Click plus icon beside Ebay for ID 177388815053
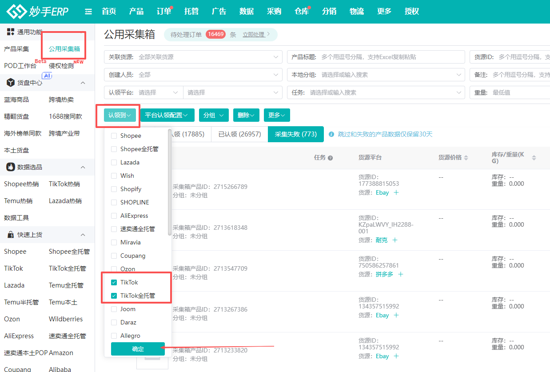The height and width of the screenshot is (372, 550). coord(396,192)
